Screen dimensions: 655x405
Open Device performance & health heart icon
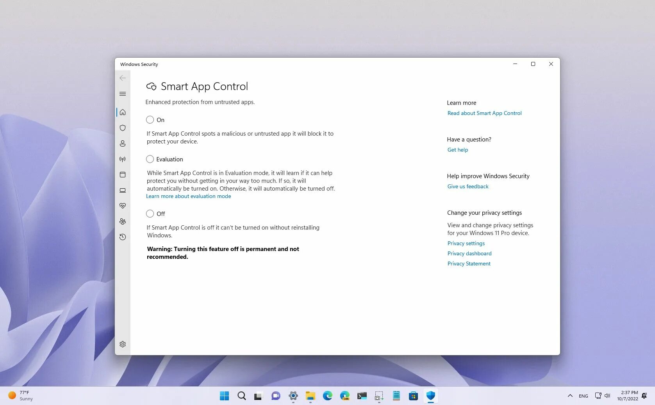[x=123, y=206]
